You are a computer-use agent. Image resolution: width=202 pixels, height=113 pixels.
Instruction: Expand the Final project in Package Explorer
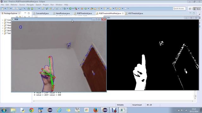click(x=3, y=23)
